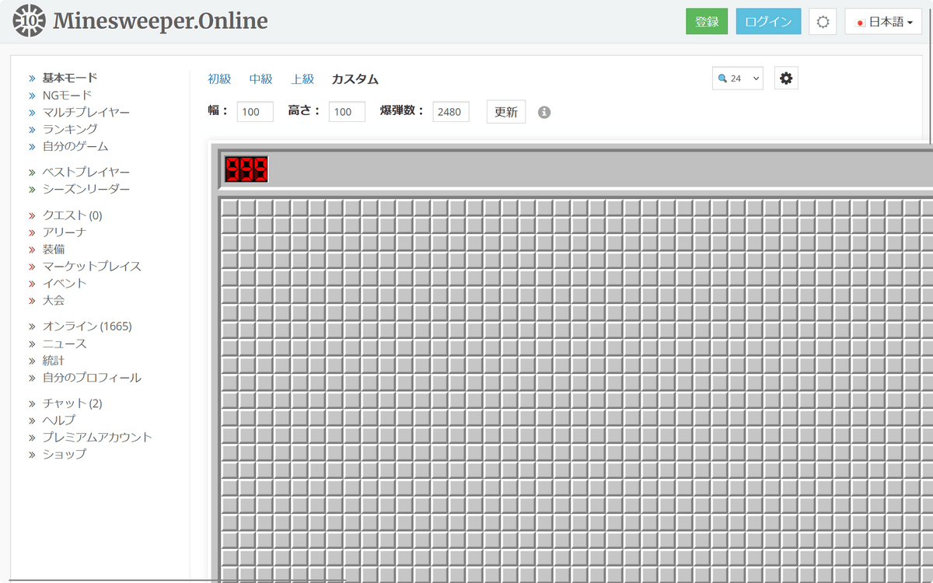Click the info icon beside 更新 button

pos(544,112)
